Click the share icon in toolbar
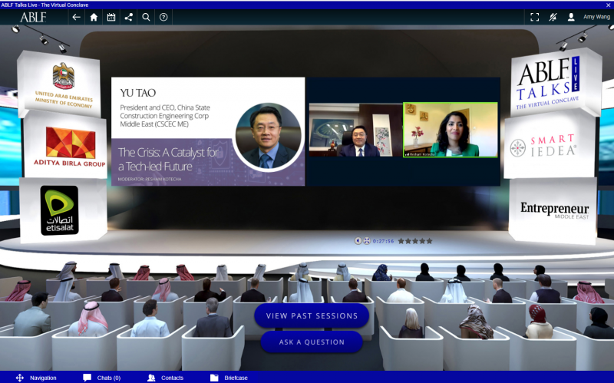This screenshot has height=383, width=614. point(128,17)
